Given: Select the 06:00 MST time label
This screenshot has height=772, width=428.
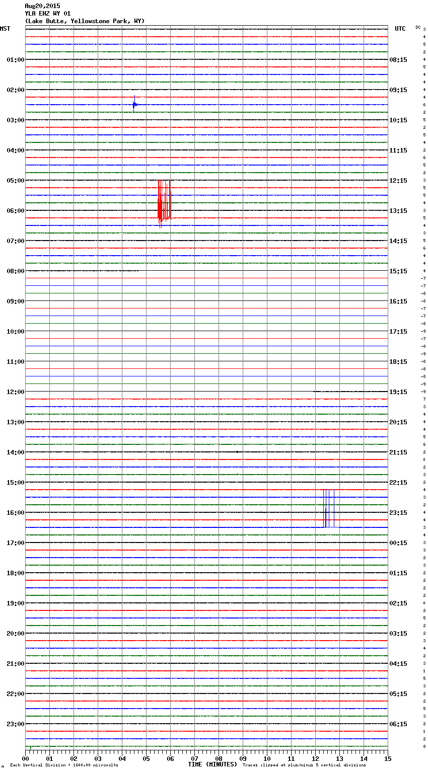Looking at the screenshot, I should [16, 211].
